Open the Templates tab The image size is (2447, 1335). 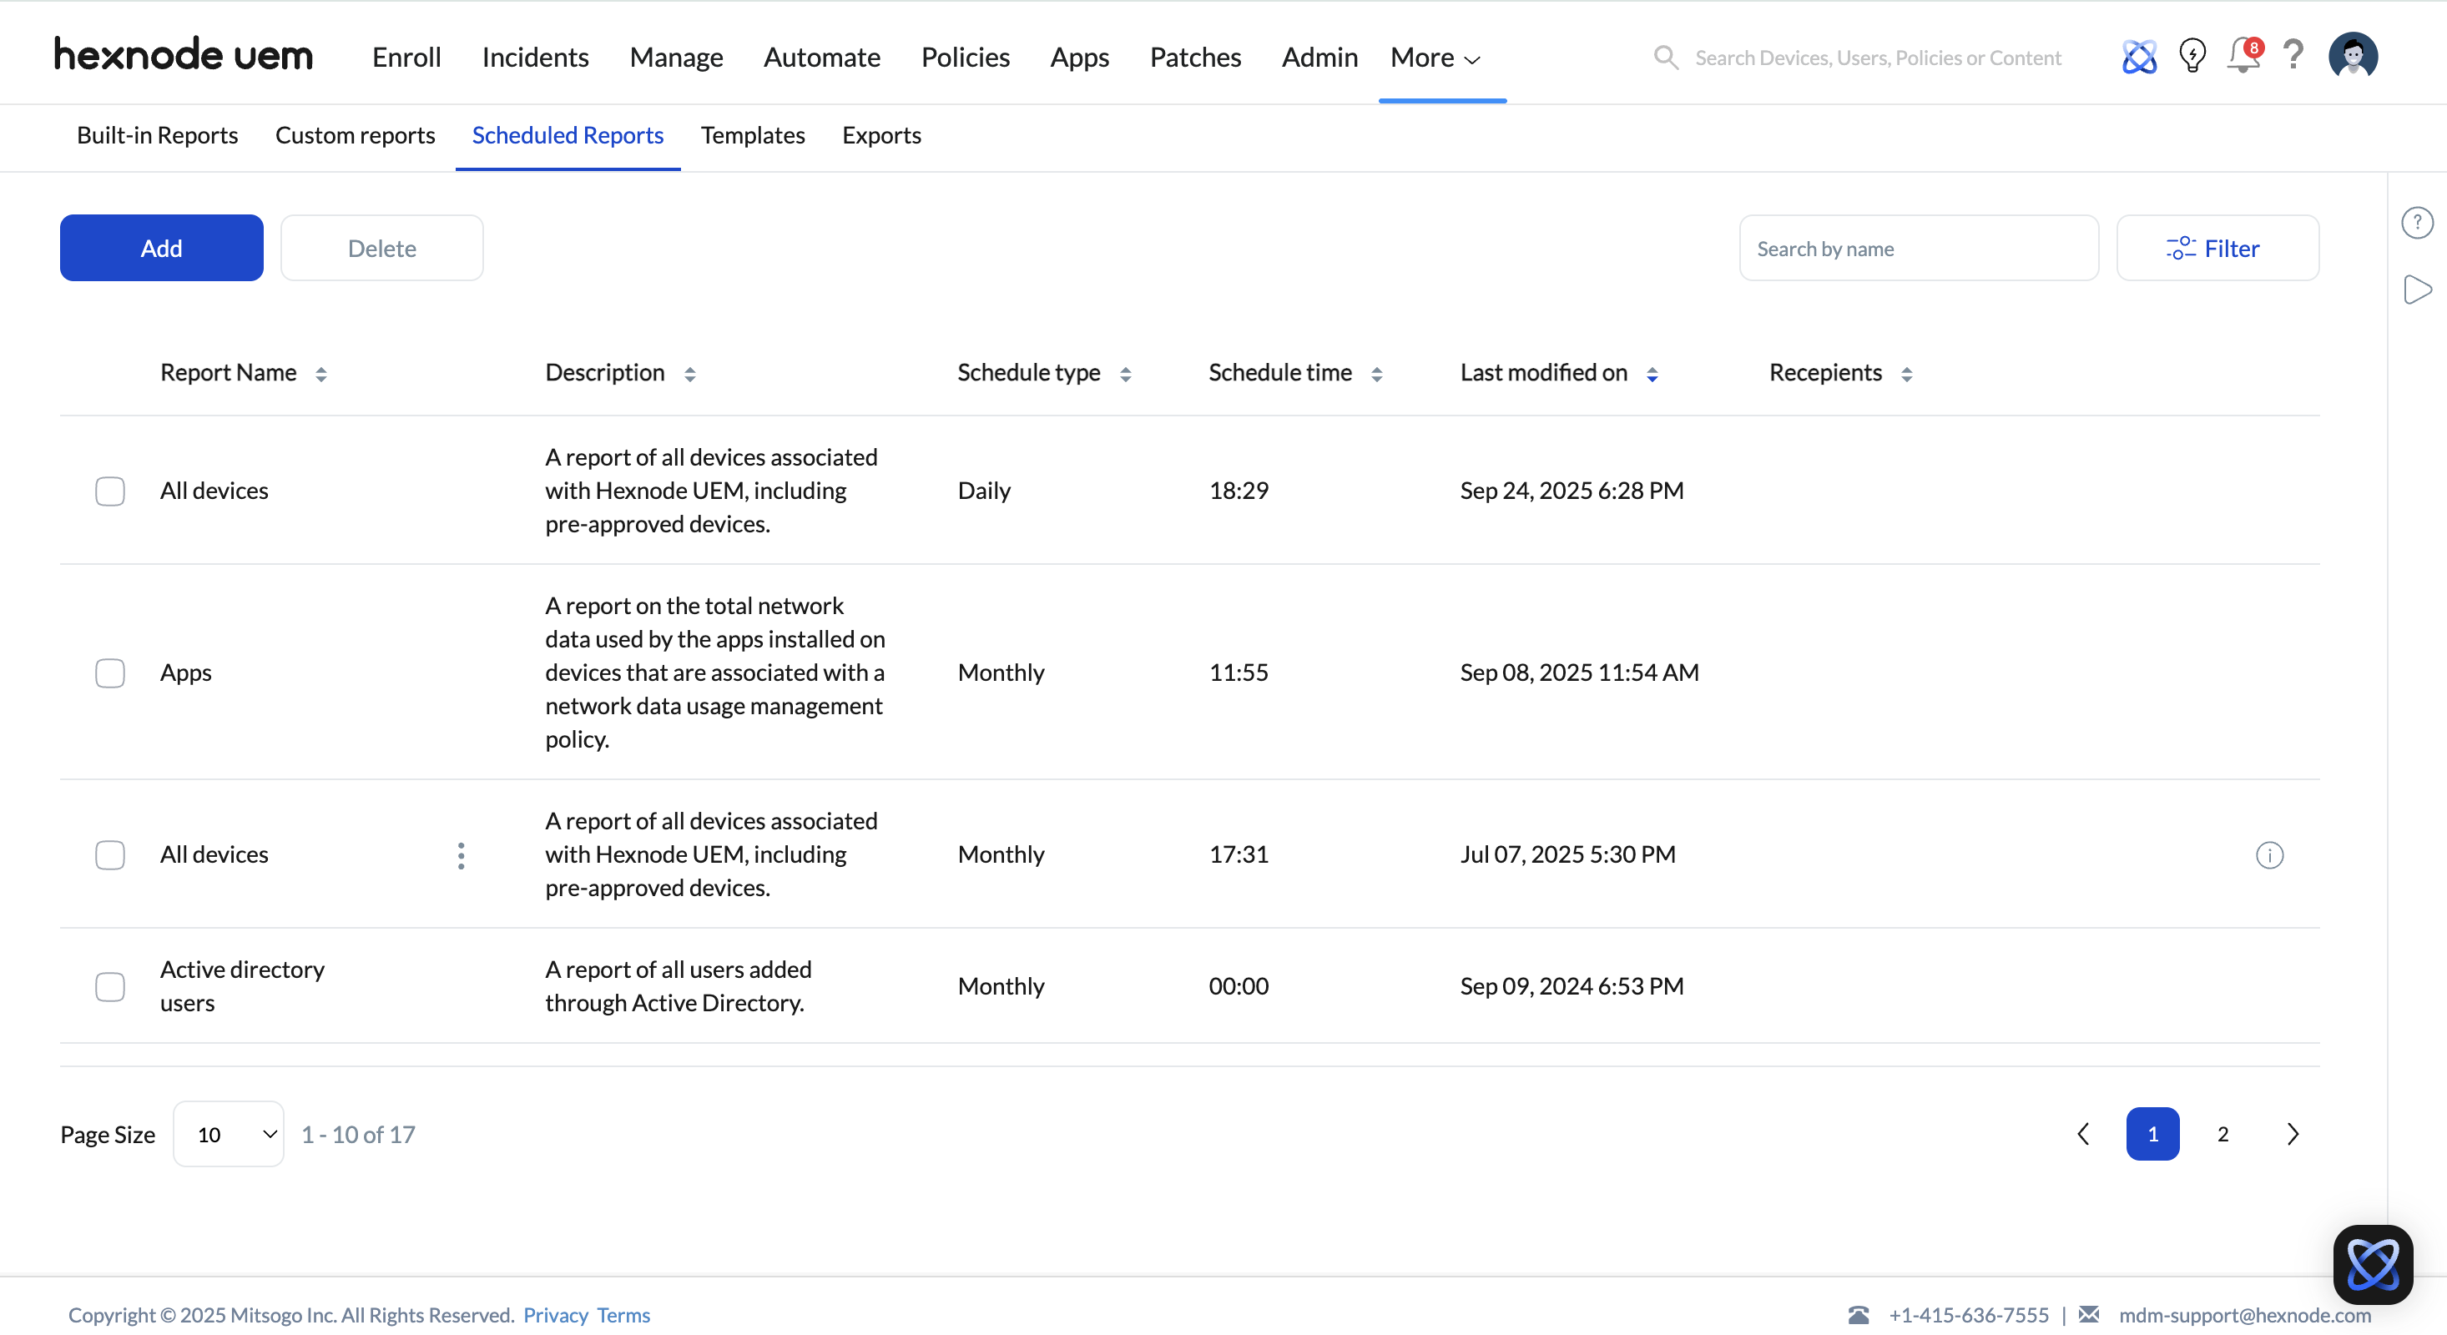752,136
